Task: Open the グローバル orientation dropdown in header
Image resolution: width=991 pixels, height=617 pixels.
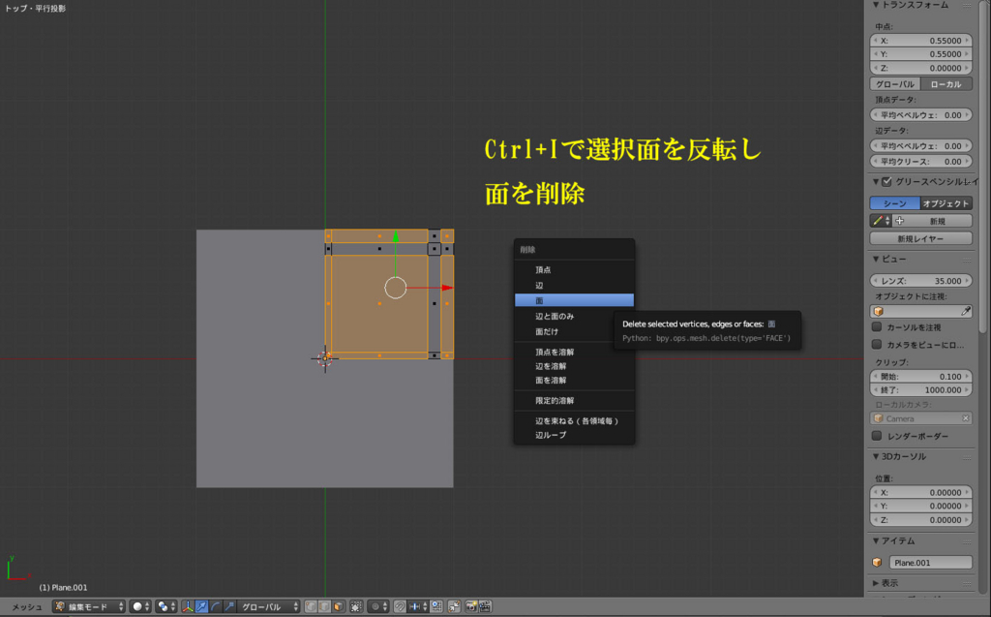Action: [x=269, y=606]
